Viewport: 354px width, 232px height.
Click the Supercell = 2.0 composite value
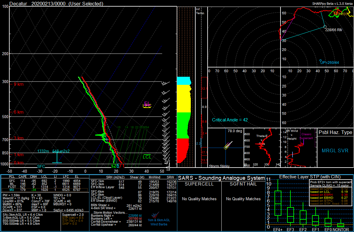[73, 215]
